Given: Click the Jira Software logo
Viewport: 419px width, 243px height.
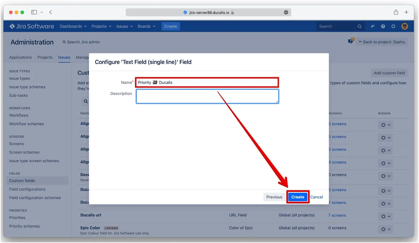Looking at the screenshot, I should [32, 26].
